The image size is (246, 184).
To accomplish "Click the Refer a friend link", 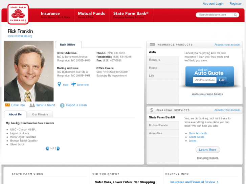I will 45,105.
